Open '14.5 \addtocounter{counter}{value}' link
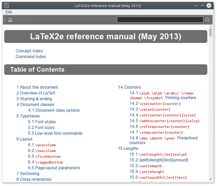217x186 pixels. (x=165, y=121)
